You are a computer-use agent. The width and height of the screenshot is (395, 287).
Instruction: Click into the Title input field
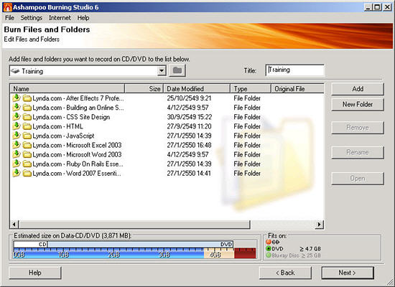[x=295, y=70]
